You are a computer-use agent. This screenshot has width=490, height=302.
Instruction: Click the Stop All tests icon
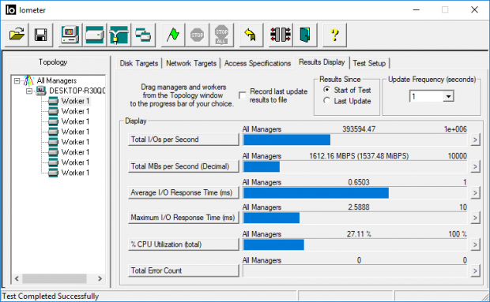[221, 35]
